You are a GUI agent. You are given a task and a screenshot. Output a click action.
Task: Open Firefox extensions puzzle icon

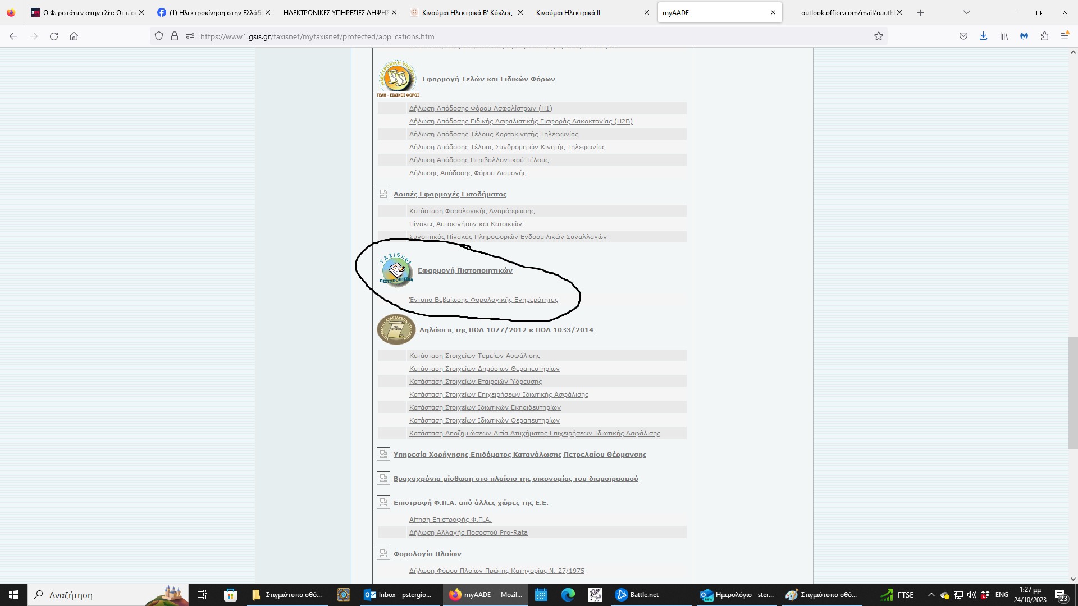click(x=1044, y=36)
